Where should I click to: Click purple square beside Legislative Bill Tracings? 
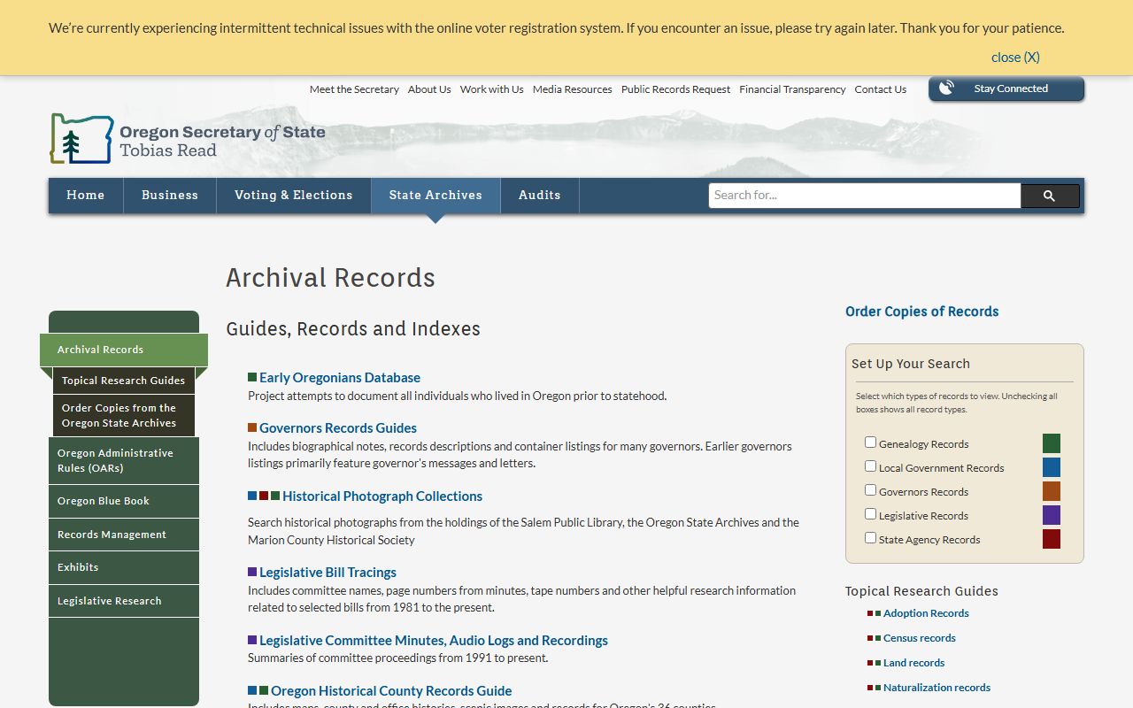[x=252, y=573]
